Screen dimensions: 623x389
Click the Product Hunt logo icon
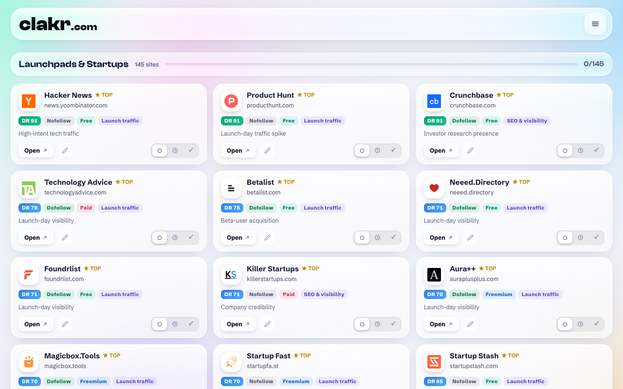click(231, 101)
